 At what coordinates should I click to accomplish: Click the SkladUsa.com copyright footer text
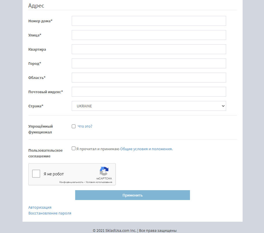coord(134,230)
